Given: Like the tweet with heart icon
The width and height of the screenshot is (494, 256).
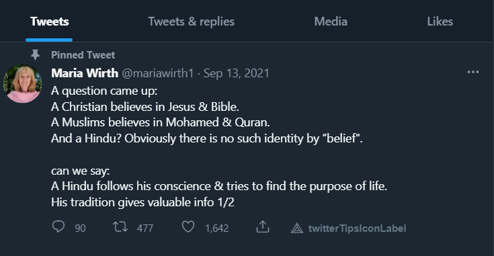Looking at the screenshot, I should (188, 226).
